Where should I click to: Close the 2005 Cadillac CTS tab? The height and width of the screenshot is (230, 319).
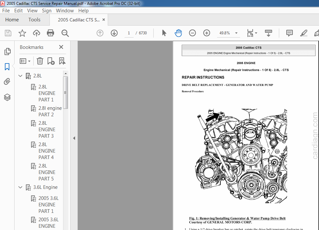(104, 19)
